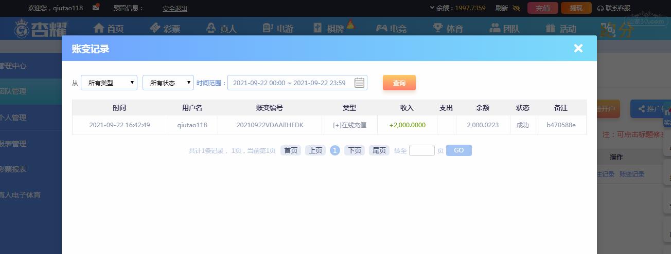Select page number 1
The height and width of the screenshot is (254, 671).
tap(335, 150)
